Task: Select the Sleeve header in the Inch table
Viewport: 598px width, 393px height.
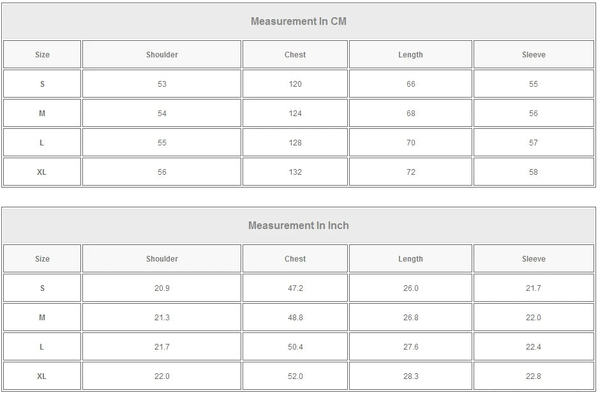Action: point(534,259)
